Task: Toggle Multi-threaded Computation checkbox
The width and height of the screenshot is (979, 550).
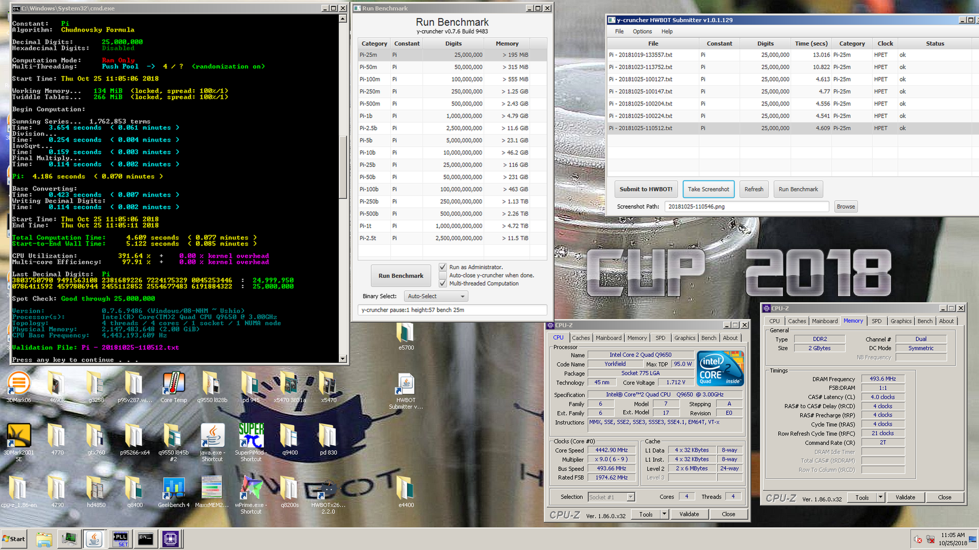Action: tap(443, 283)
